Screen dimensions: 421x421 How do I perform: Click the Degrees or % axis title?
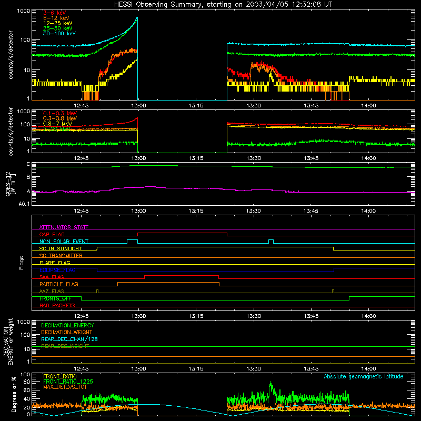[x=14, y=394]
